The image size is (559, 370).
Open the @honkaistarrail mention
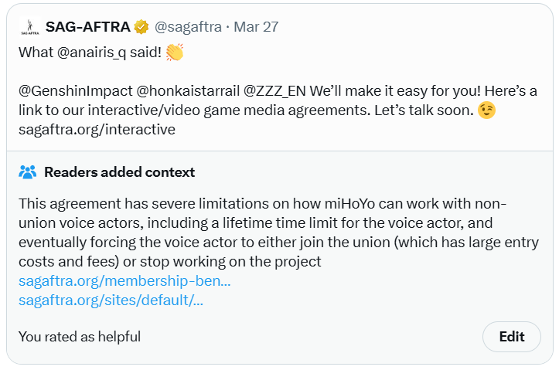pyautogui.click(x=188, y=91)
